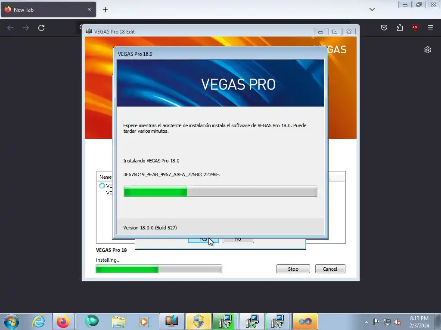Go forward in Firefox navigation
Screen dimensions: 441x330
pos(26,28)
